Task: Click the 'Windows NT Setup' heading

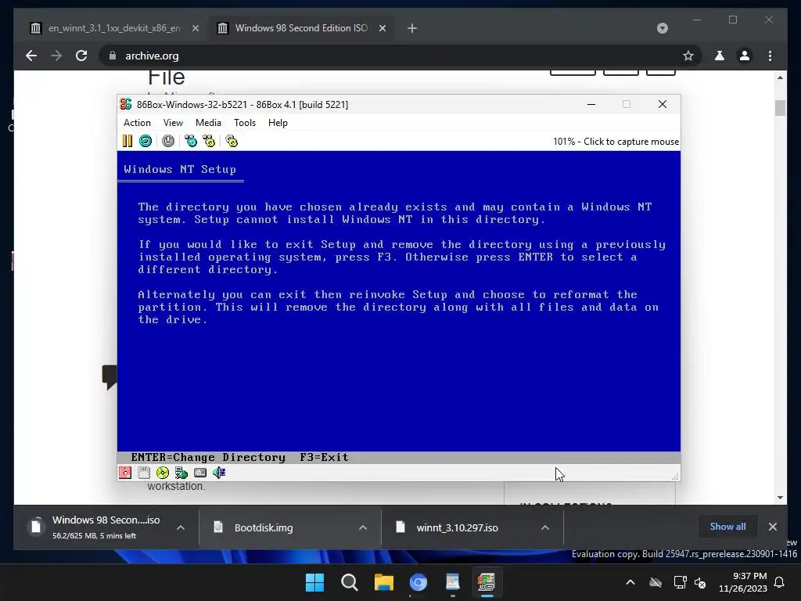Action: pos(180,169)
